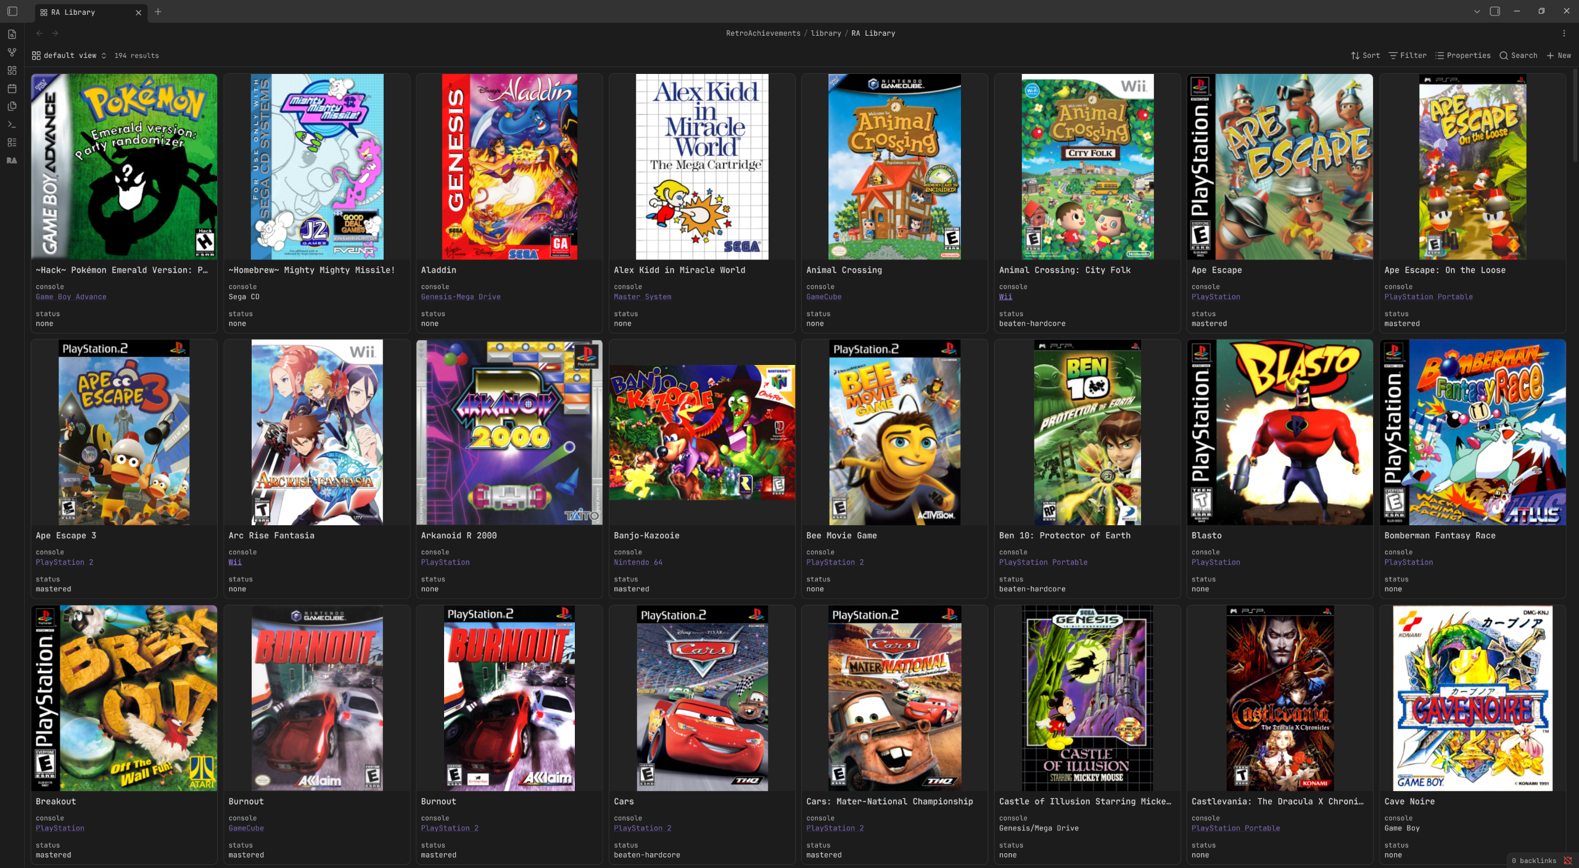
Task: Open Game Boy Advance console link
Action: [71, 297]
